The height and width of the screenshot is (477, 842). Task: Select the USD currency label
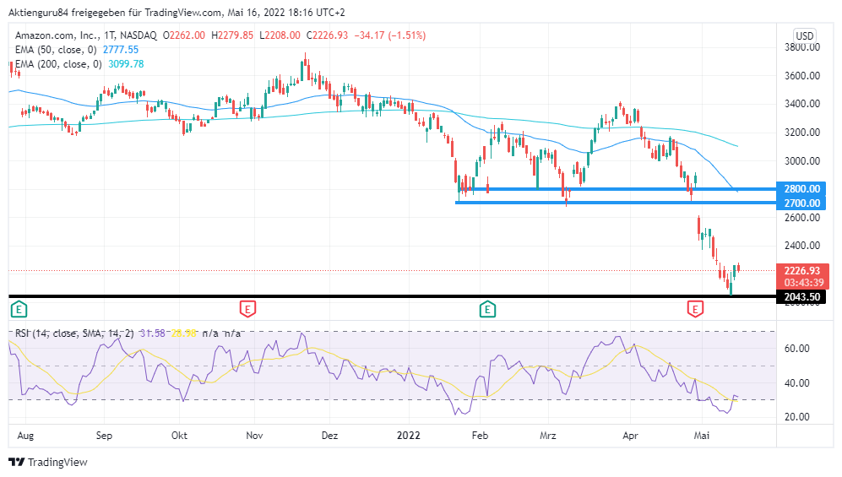tap(804, 35)
